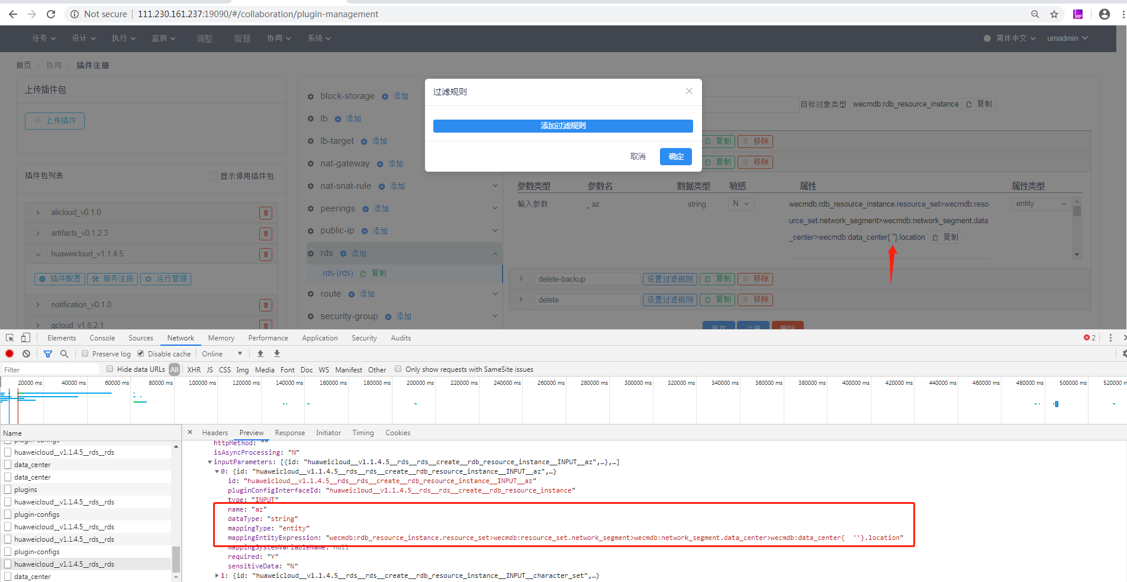
Task: Switch to the Console tab in DevTools
Action: [102, 337]
